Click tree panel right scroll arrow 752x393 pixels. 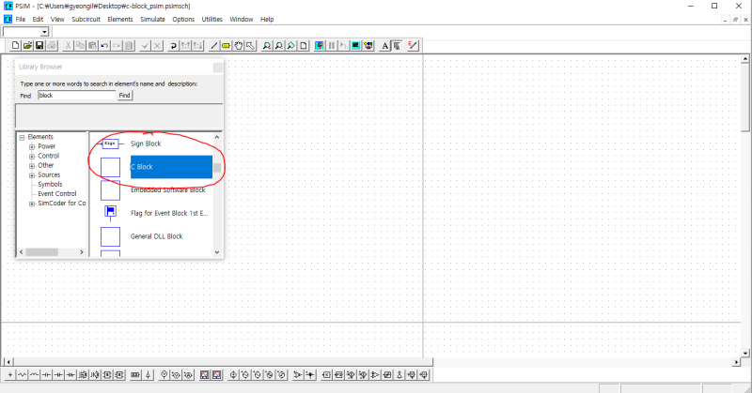click(x=82, y=252)
